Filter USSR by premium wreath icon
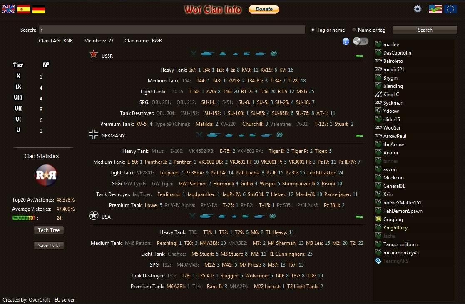Viewport: 465px width, 304px height. [274, 53]
